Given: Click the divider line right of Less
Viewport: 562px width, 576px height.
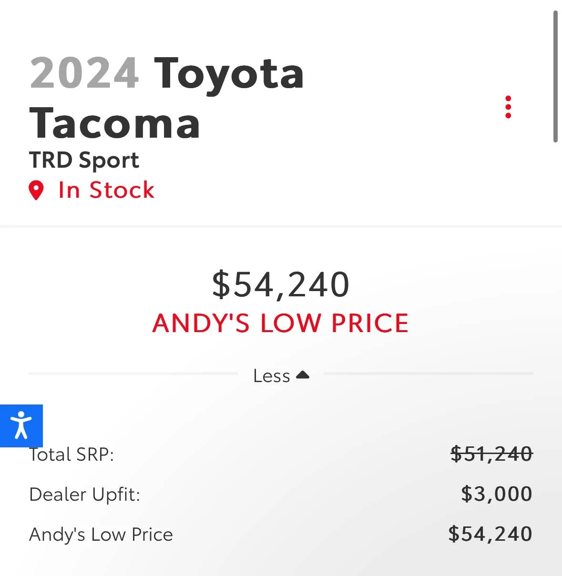Looking at the screenshot, I should [428, 374].
